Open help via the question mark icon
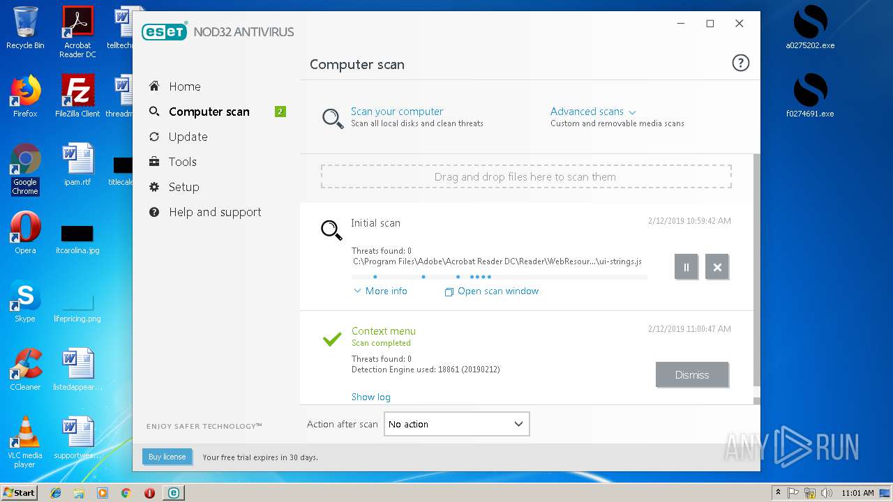 tap(740, 63)
